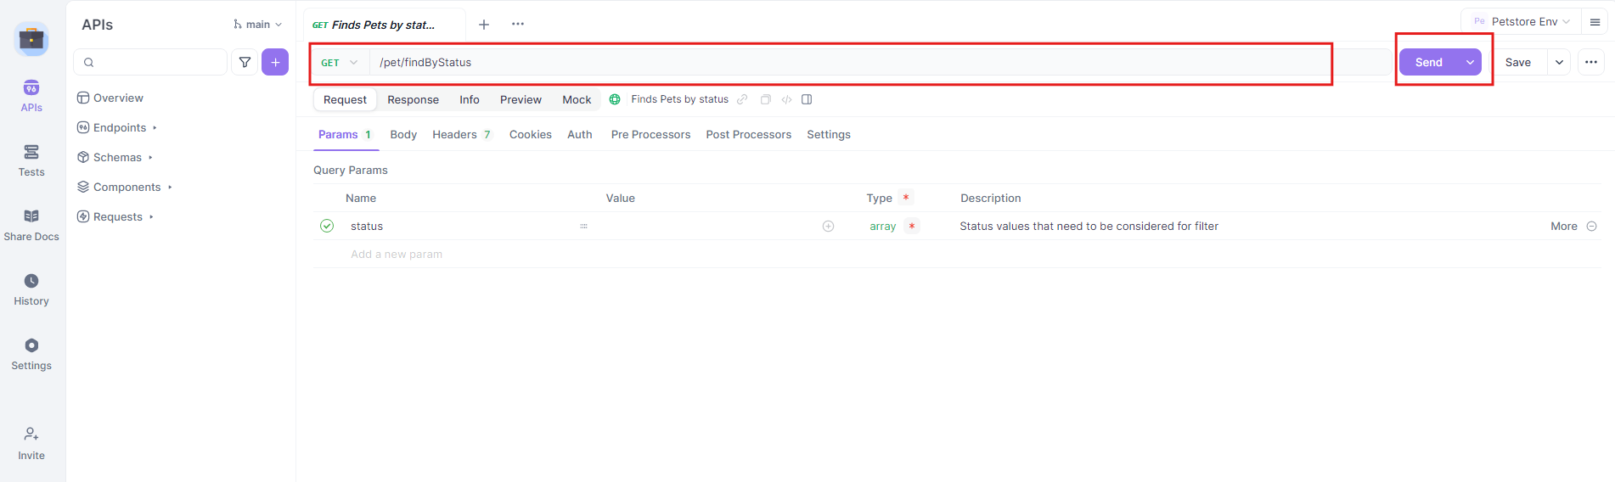
Task: Open the GET method dropdown
Action: coord(340,63)
